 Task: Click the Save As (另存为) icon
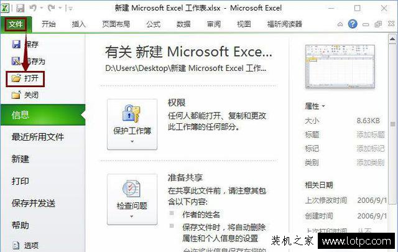click(16, 61)
